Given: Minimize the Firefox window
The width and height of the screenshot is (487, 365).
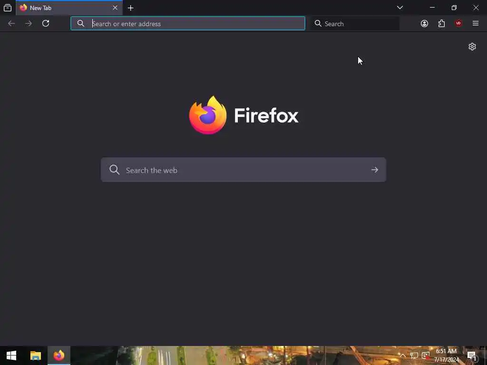Looking at the screenshot, I should coord(432,8).
